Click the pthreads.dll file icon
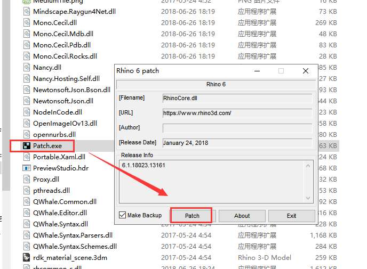Image resolution: width=367 pixels, height=269 pixels. click(x=26, y=190)
